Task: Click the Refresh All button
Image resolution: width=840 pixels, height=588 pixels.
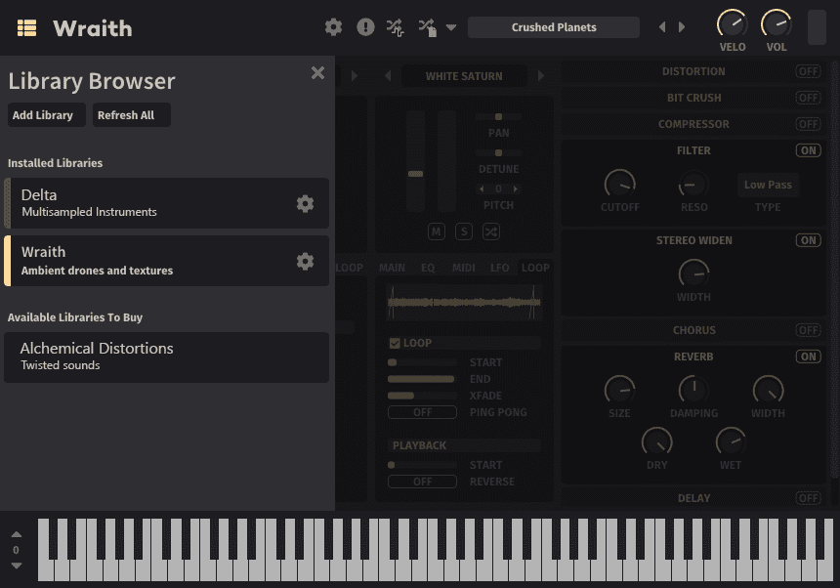Action: tap(132, 115)
